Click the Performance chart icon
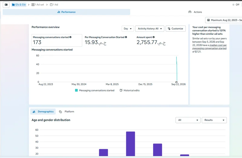Image resolution: width=242 pixels, height=158 pixels. click(59, 12)
